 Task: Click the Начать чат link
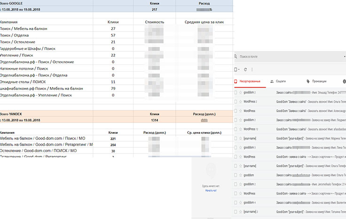[x=212, y=190]
